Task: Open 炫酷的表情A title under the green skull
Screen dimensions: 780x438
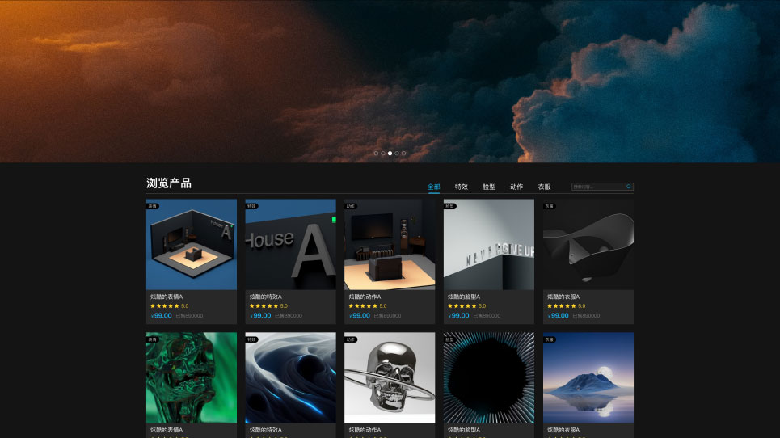Action: click(x=167, y=430)
